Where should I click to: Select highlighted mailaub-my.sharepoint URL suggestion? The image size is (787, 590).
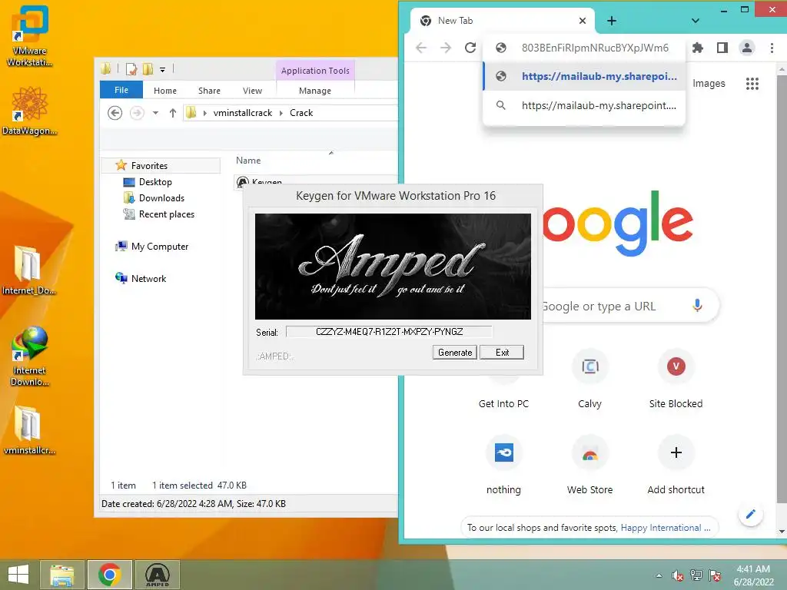click(x=584, y=76)
